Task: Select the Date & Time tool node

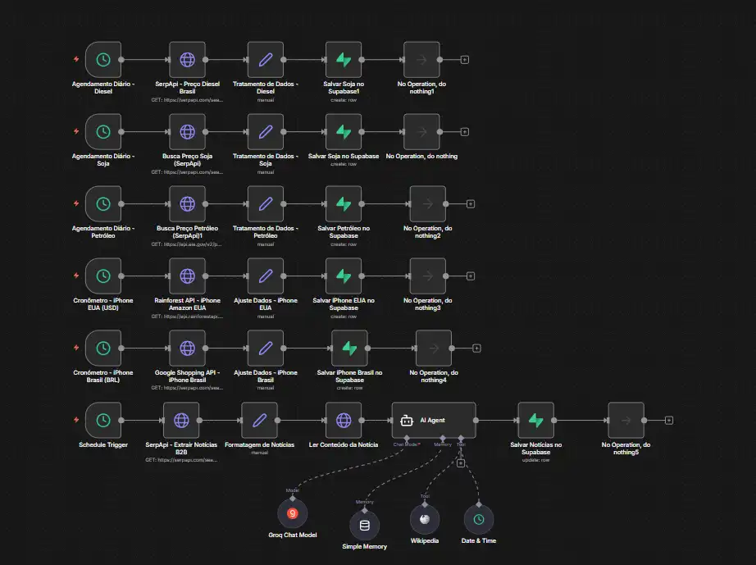Action: (x=479, y=520)
